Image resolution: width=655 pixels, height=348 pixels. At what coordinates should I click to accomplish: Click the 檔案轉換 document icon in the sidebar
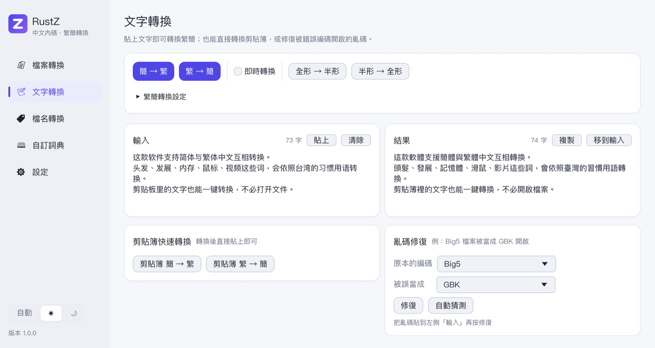coord(21,65)
